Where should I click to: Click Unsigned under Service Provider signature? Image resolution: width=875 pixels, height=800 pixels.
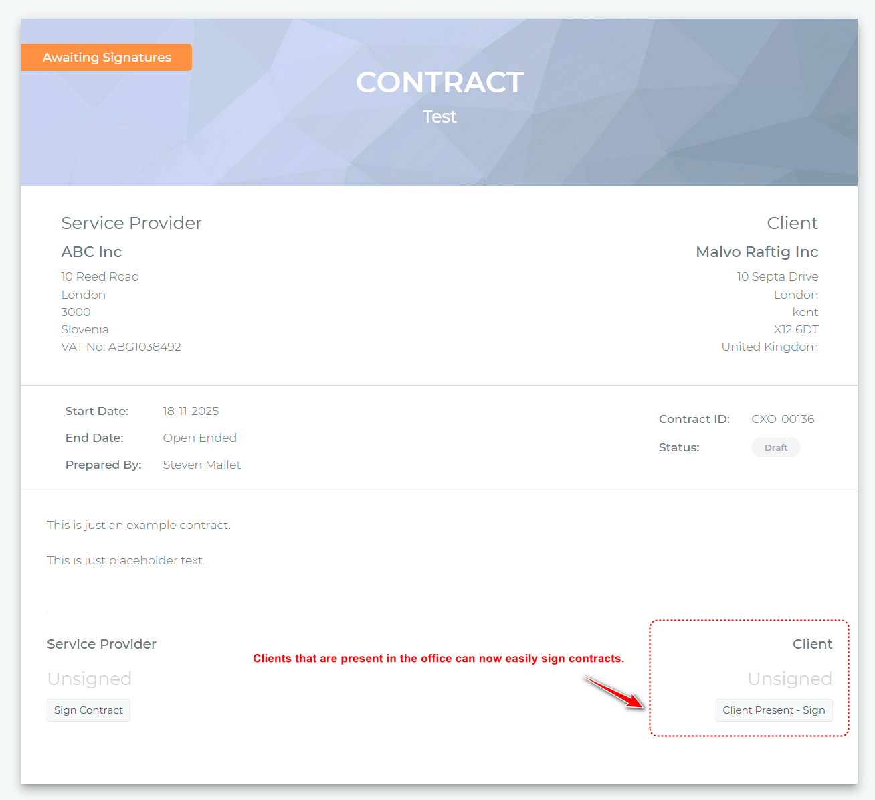tap(89, 678)
